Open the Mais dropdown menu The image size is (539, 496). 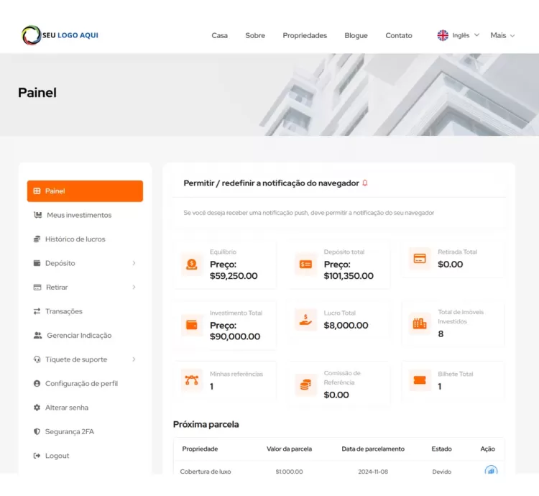click(x=502, y=35)
